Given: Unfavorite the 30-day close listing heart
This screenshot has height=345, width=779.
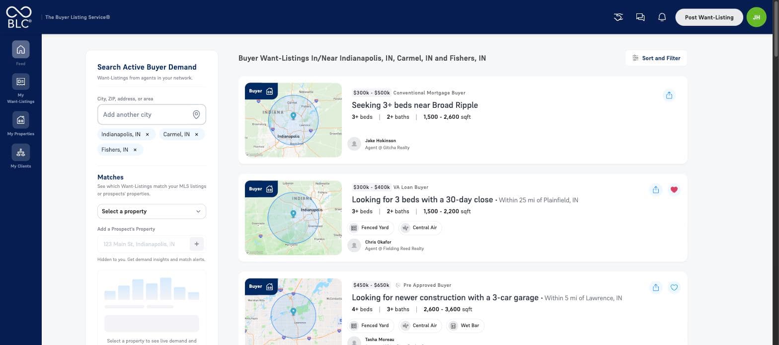Looking at the screenshot, I should [674, 189].
